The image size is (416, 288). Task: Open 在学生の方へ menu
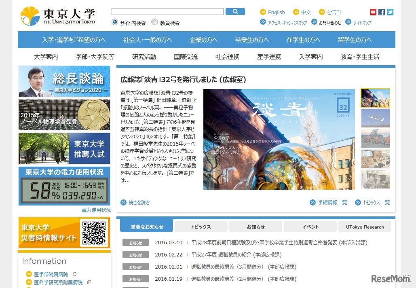(x=303, y=40)
